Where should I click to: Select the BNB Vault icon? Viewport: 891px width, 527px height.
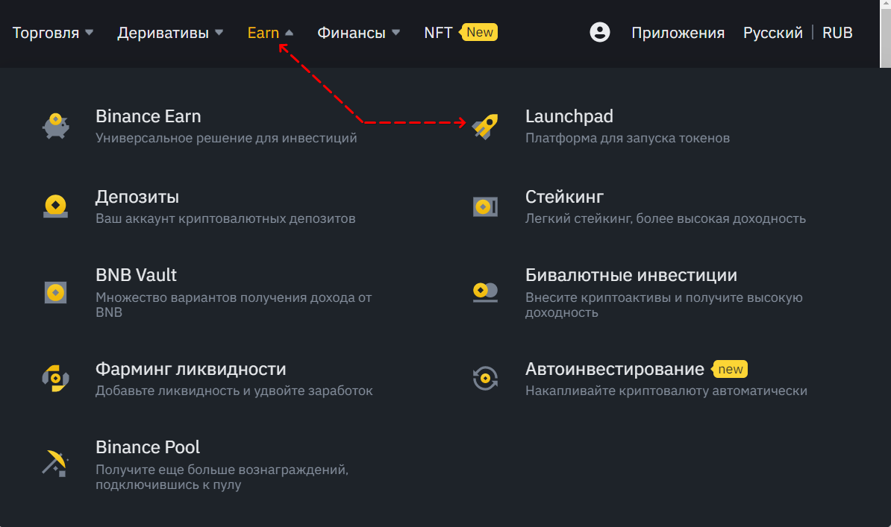55,292
